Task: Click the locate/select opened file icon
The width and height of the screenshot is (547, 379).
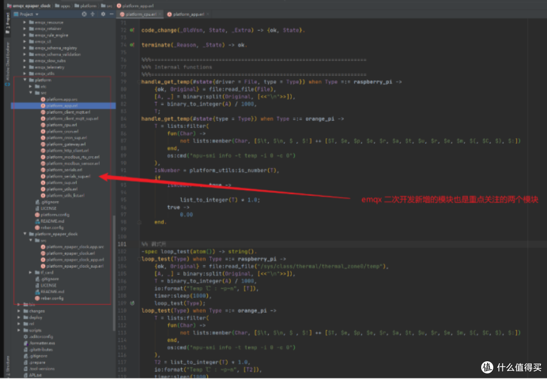Action: (84, 14)
